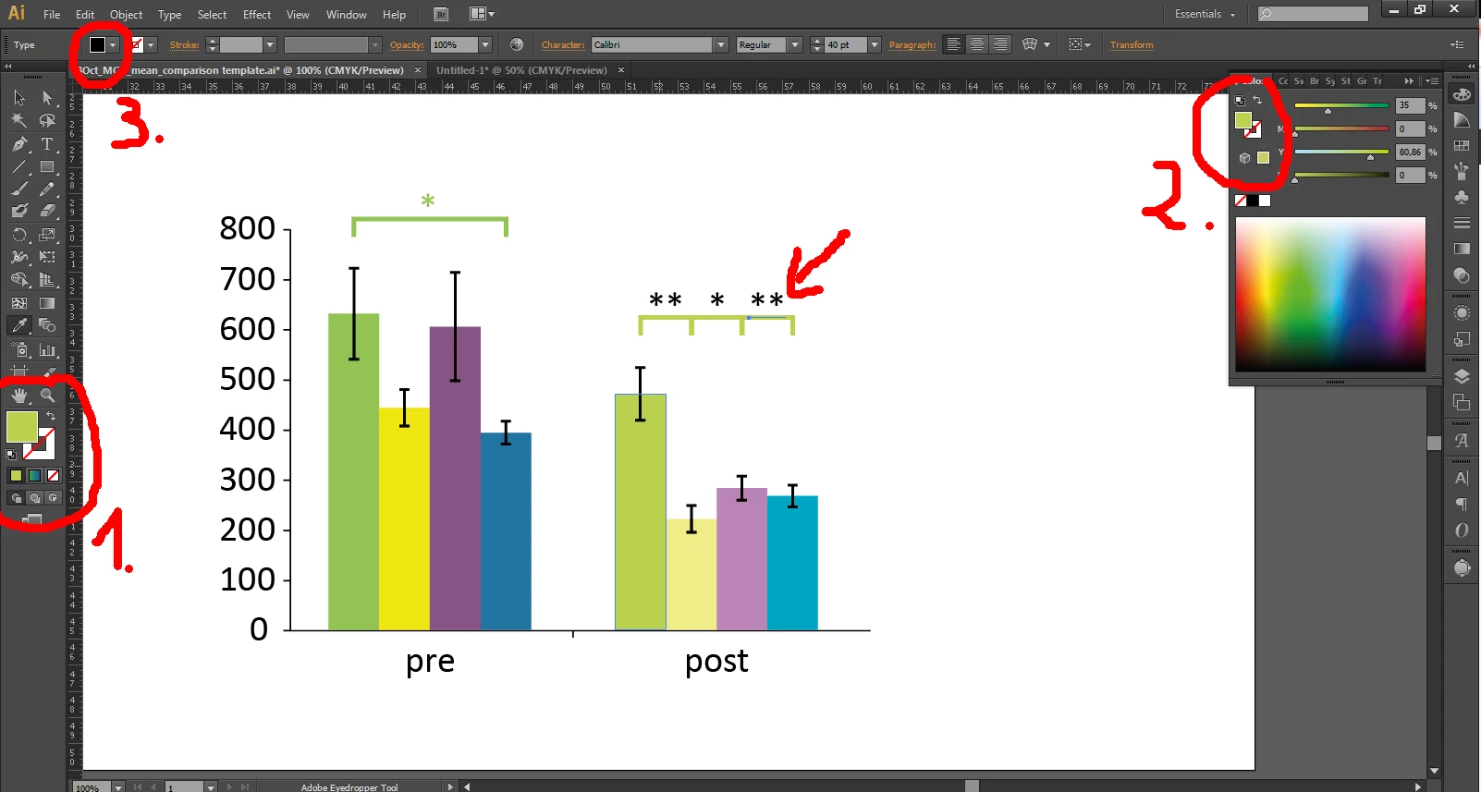
Task: Open the Regular font style dropdown
Action: click(x=794, y=44)
